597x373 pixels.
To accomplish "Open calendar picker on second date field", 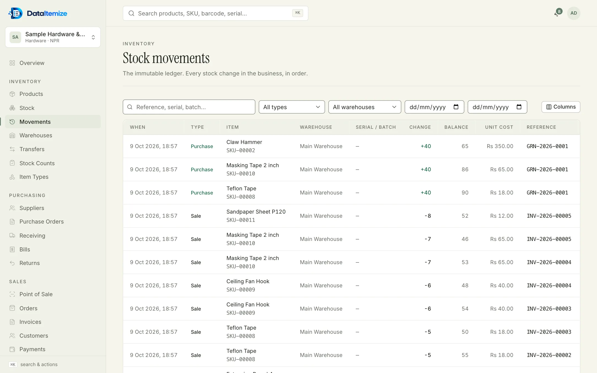I will 519,107.
